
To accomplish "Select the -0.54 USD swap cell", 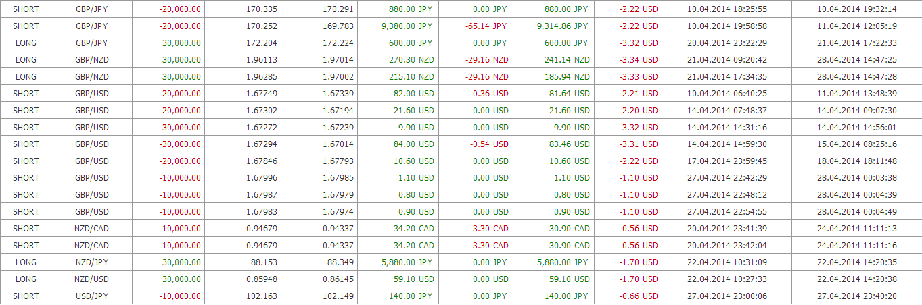I will click(x=491, y=144).
